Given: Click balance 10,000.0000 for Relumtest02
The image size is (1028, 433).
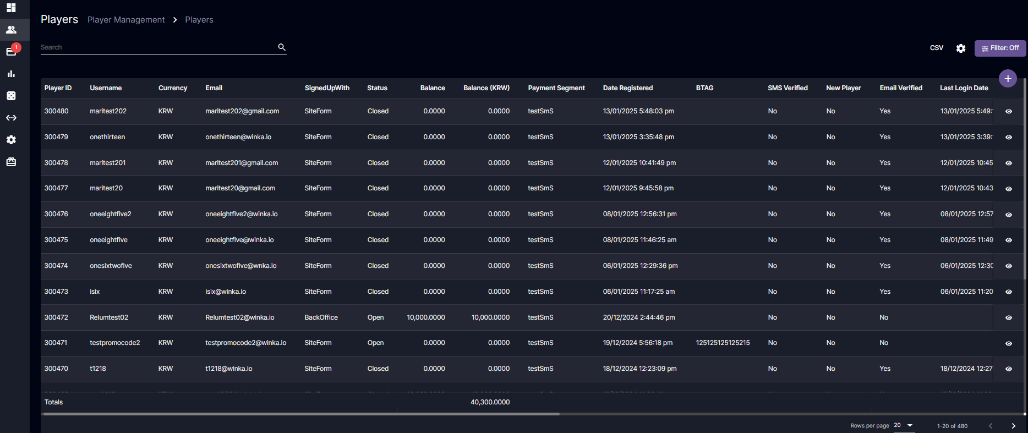Looking at the screenshot, I should tap(426, 317).
